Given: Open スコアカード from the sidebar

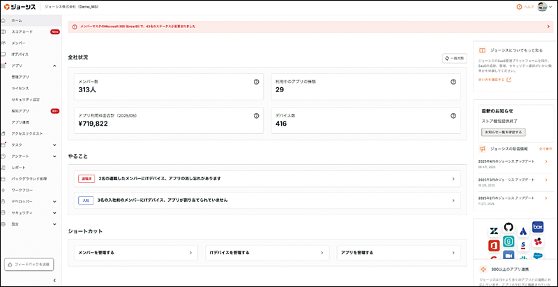Looking at the screenshot, I should (22, 32).
